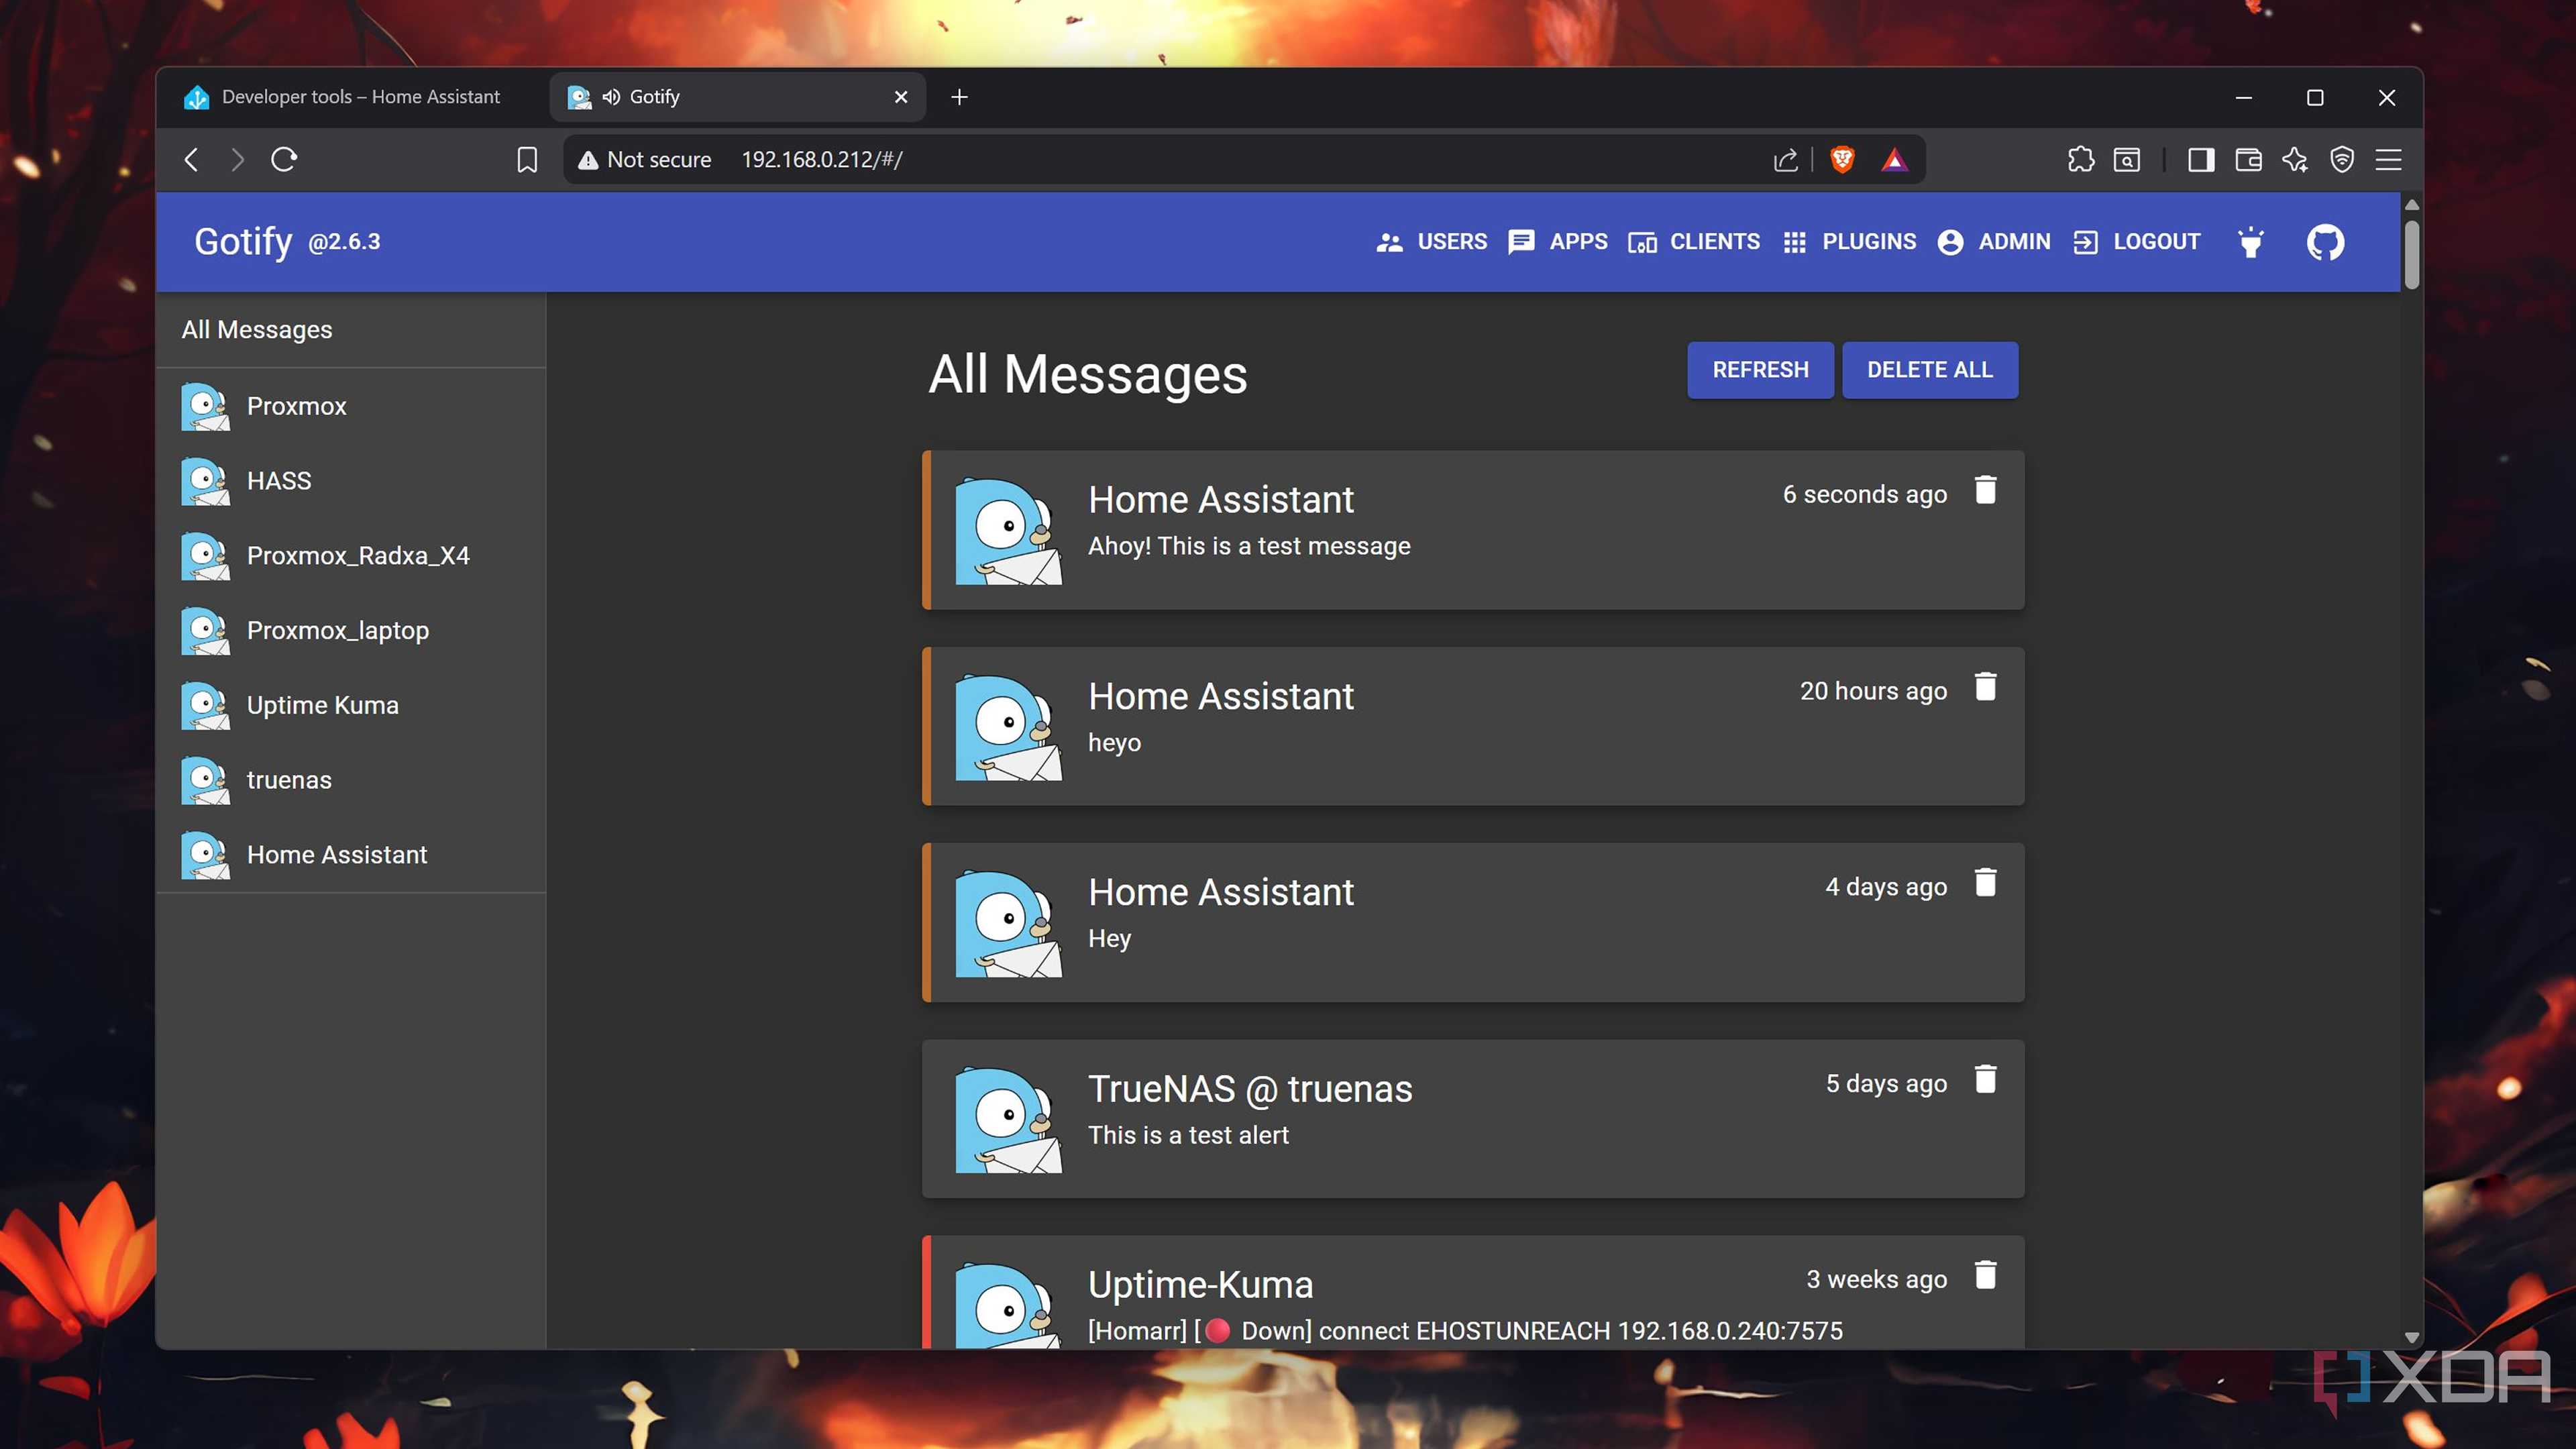Screen dimensions: 2576x1449
Task: Select the Proxmox_laptop app
Action: coord(351,631)
